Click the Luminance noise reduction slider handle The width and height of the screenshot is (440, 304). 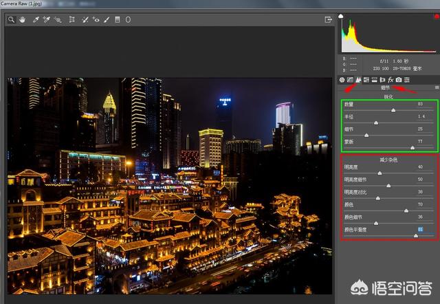(x=379, y=173)
